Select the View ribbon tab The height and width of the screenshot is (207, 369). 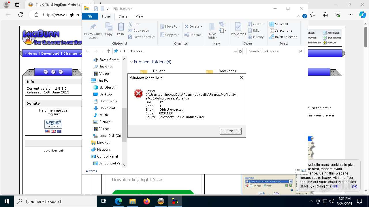[x=139, y=16]
